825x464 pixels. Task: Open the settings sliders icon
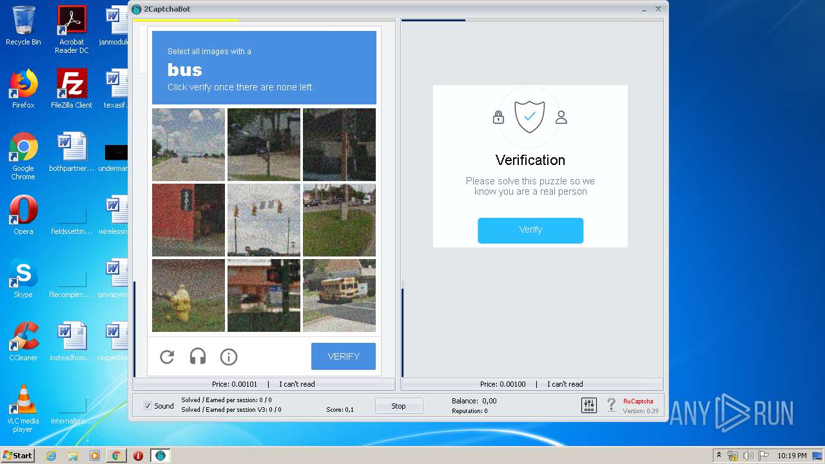[x=589, y=405]
